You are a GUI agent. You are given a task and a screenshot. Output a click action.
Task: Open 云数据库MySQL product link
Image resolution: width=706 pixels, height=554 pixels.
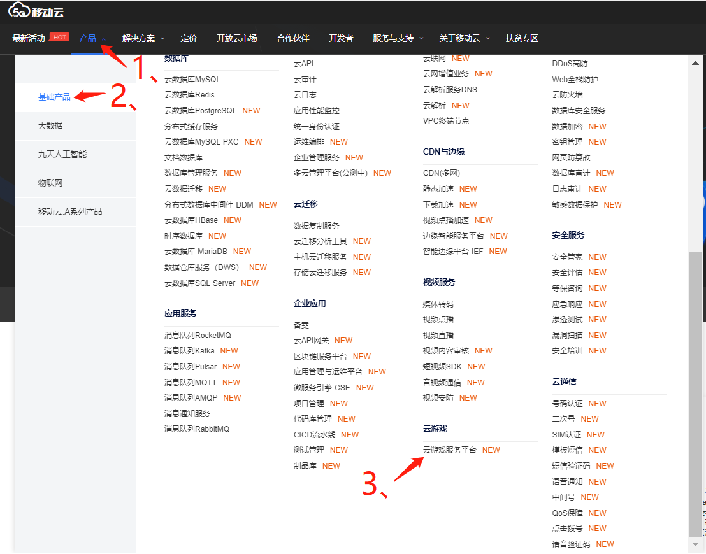click(x=192, y=79)
